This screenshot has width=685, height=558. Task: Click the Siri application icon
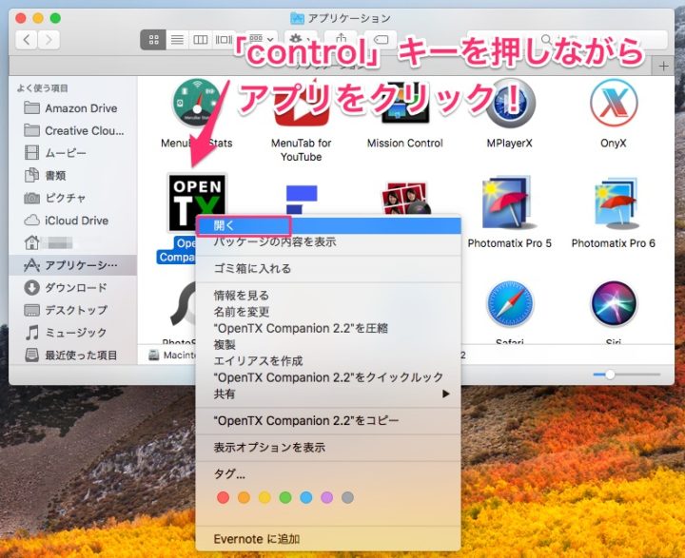[x=613, y=304]
